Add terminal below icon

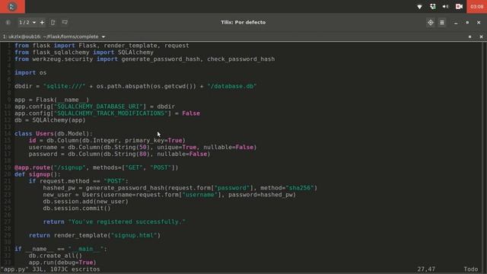[65, 22]
